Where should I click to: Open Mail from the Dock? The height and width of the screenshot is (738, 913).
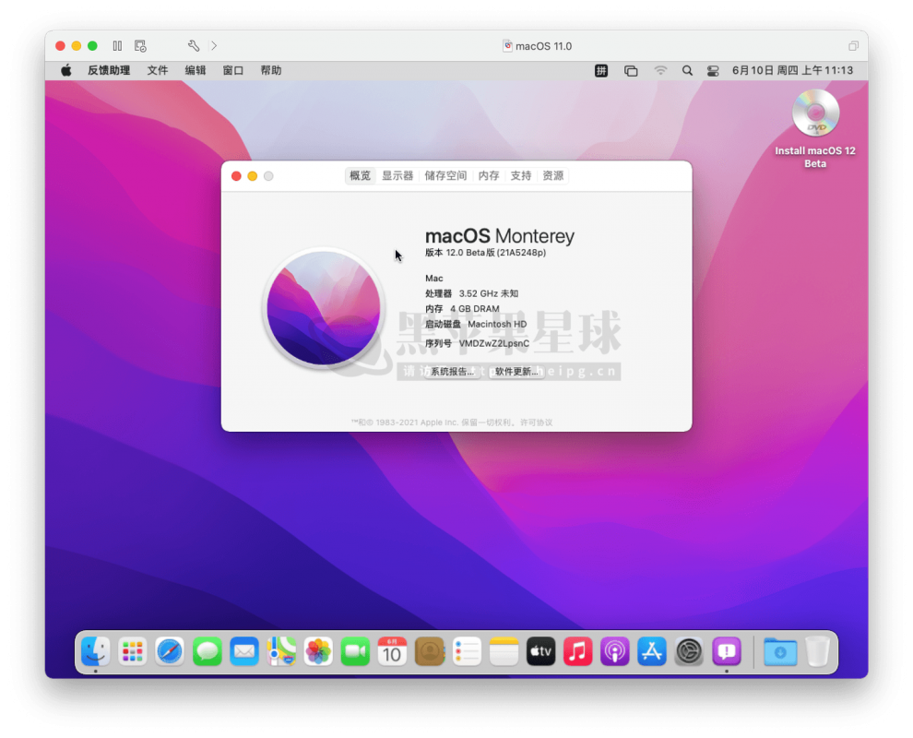[x=243, y=651]
